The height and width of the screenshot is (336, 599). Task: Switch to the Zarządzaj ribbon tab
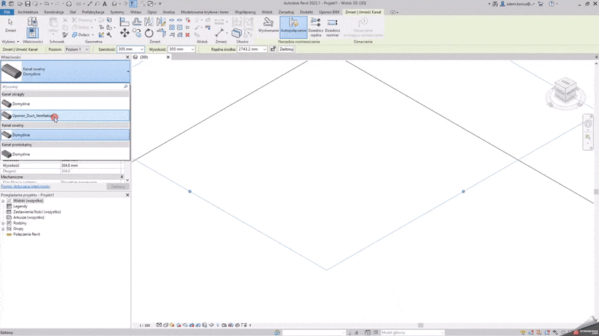[x=286, y=12]
